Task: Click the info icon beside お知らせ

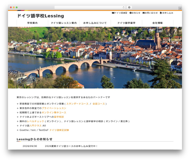Action: [130, 13]
